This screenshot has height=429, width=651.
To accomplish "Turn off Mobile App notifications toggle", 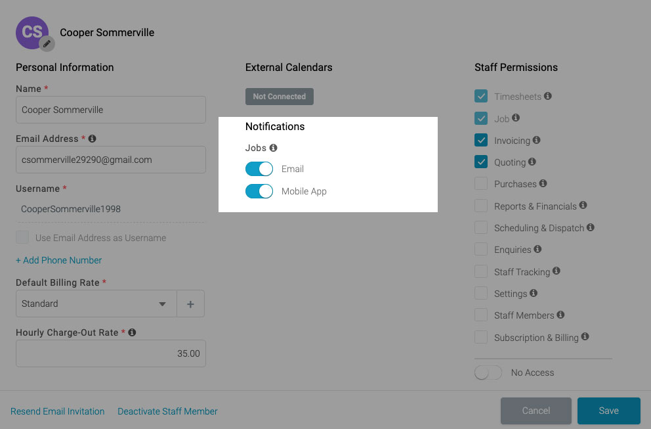I will click(259, 191).
